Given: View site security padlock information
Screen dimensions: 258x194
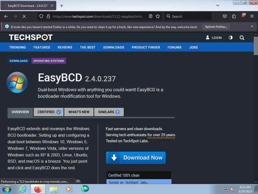Looking at the screenshot, I should point(48,16).
